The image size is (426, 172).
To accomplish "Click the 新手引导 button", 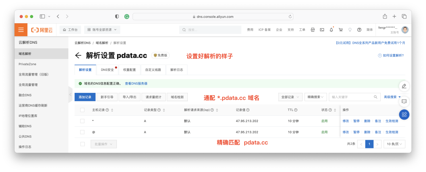I will click(x=107, y=97).
